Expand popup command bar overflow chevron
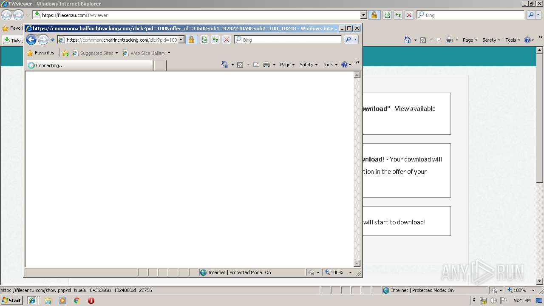The width and height of the screenshot is (544, 306). click(357, 62)
